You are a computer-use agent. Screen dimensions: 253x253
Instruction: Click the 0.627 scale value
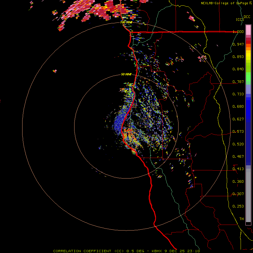tap(238, 119)
